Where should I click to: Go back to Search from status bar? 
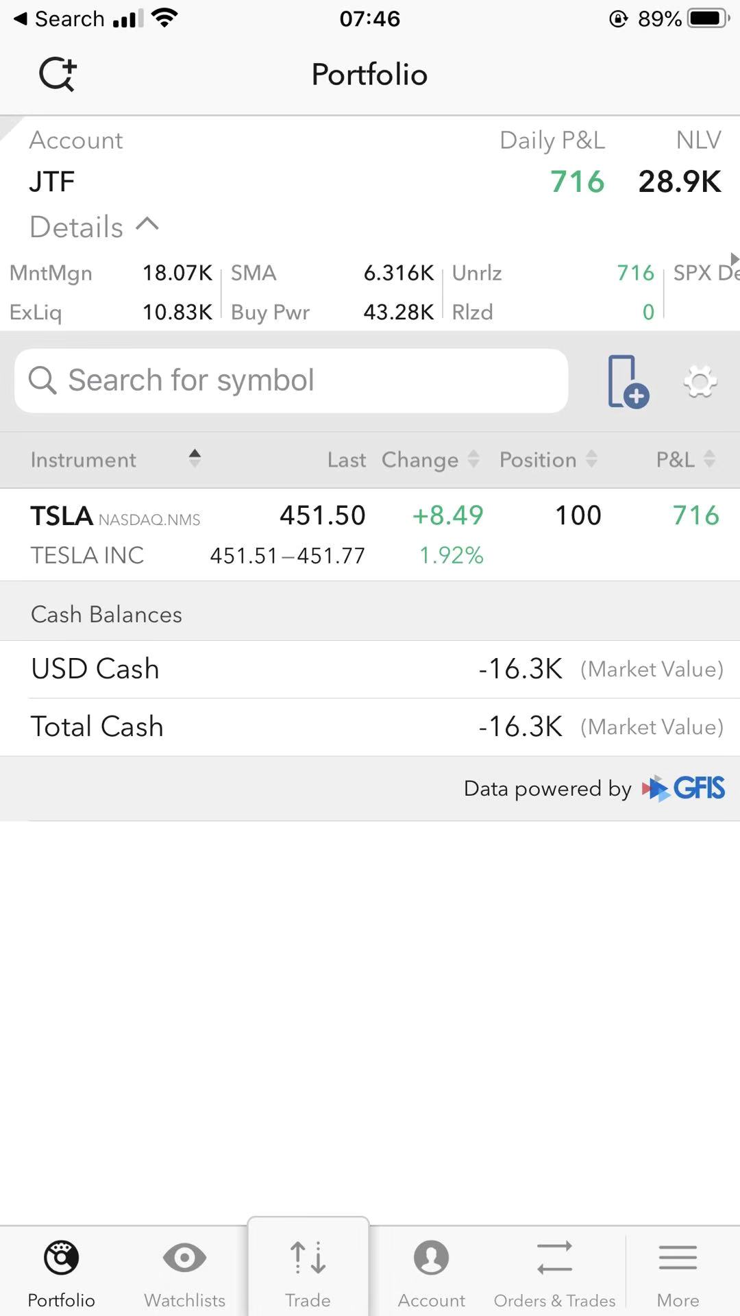tap(59, 19)
